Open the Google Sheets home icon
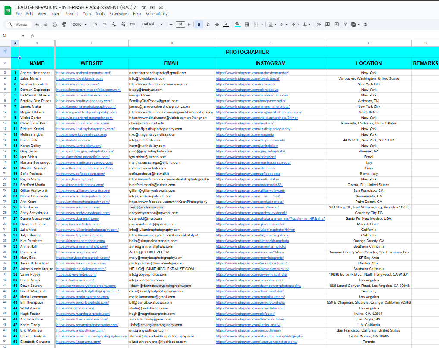Screen dimensions: 439x348 coord(8,10)
